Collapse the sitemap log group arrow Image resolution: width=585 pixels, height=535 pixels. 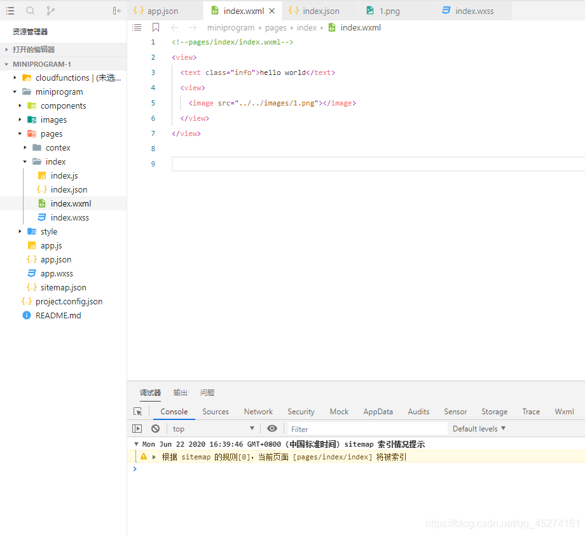(x=136, y=444)
